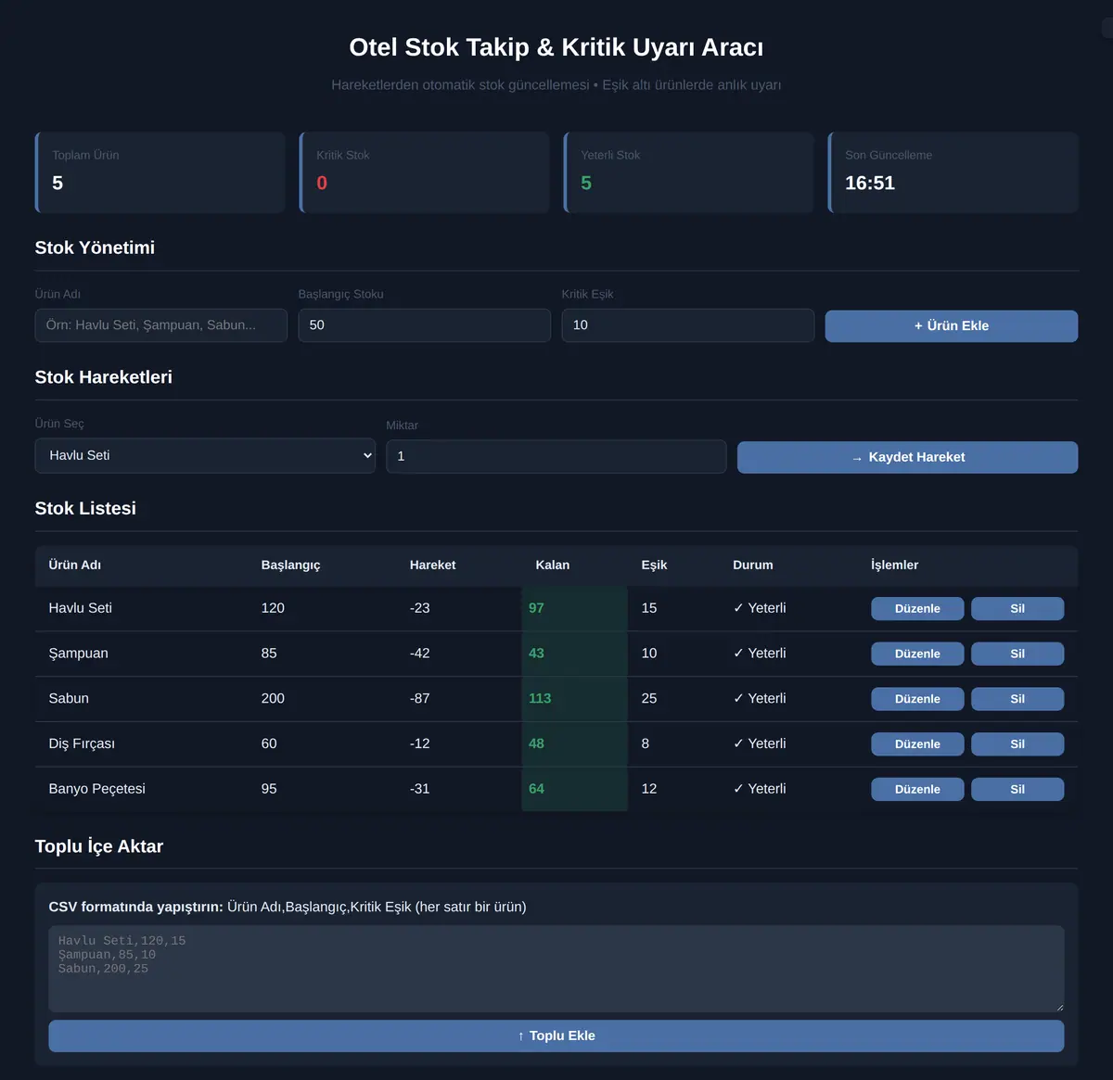Click the Toplam Ürün summary card
The width and height of the screenshot is (1113, 1080).
tap(160, 172)
